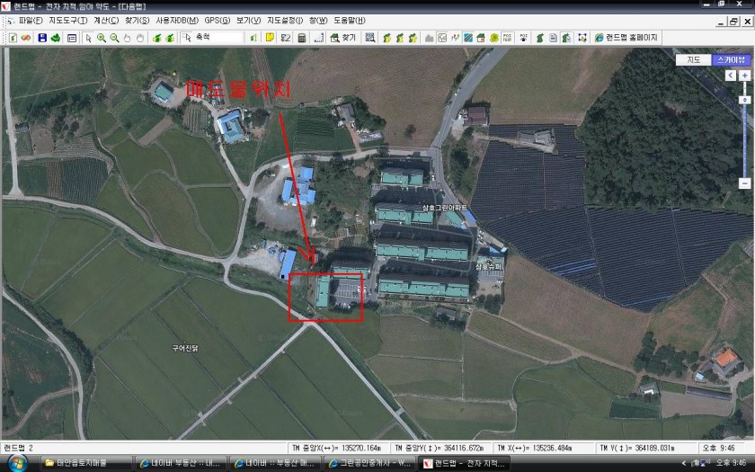Click the document page icon in toolbar
This screenshot has height=472, width=755.
(553, 38)
